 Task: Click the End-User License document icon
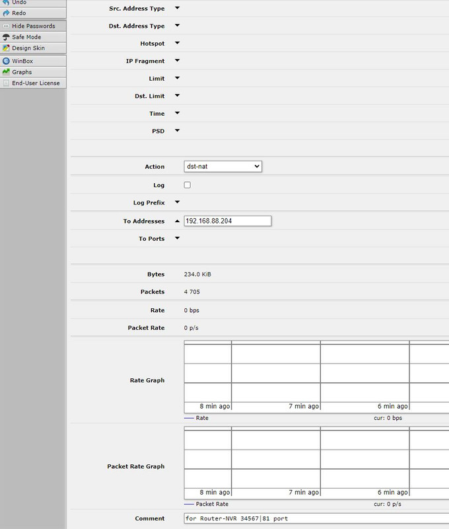tap(6, 83)
